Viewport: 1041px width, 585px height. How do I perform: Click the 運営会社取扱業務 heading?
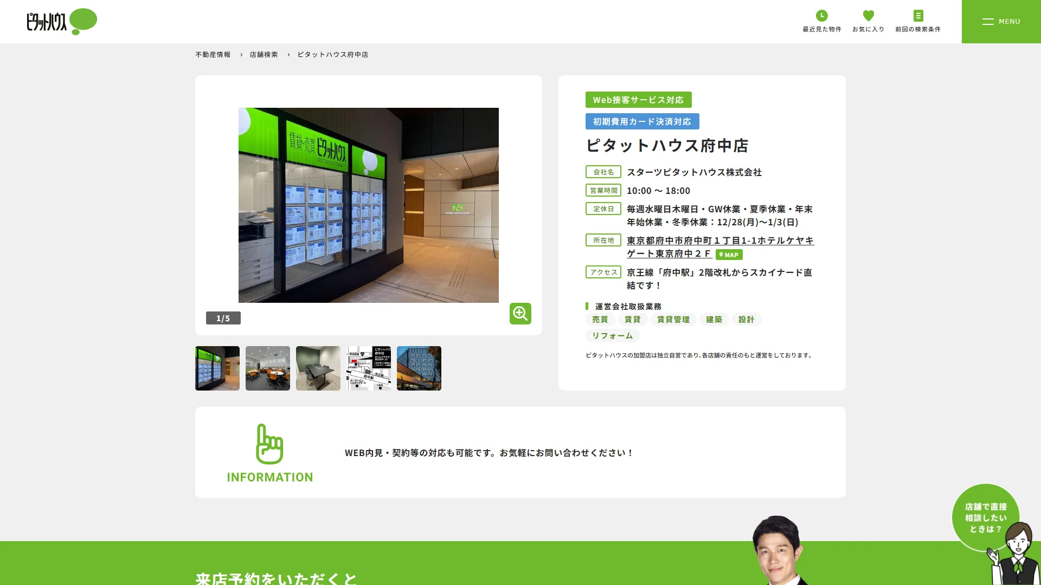coord(628,307)
